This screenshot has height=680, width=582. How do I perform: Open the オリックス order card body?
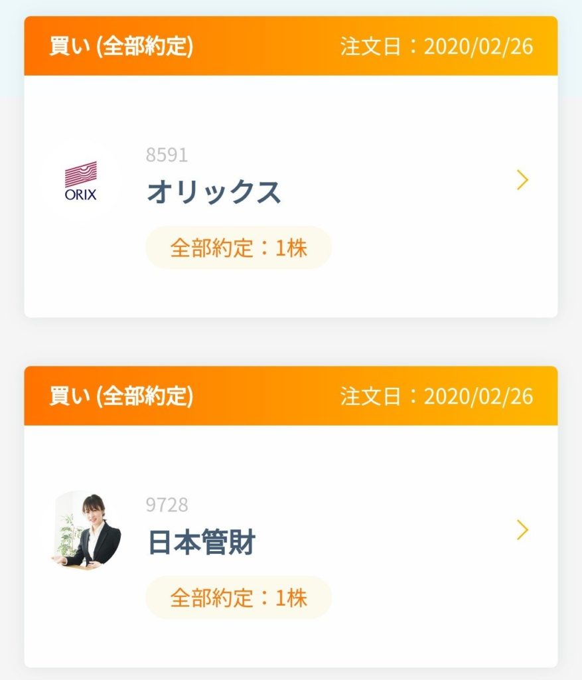(x=291, y=197)
